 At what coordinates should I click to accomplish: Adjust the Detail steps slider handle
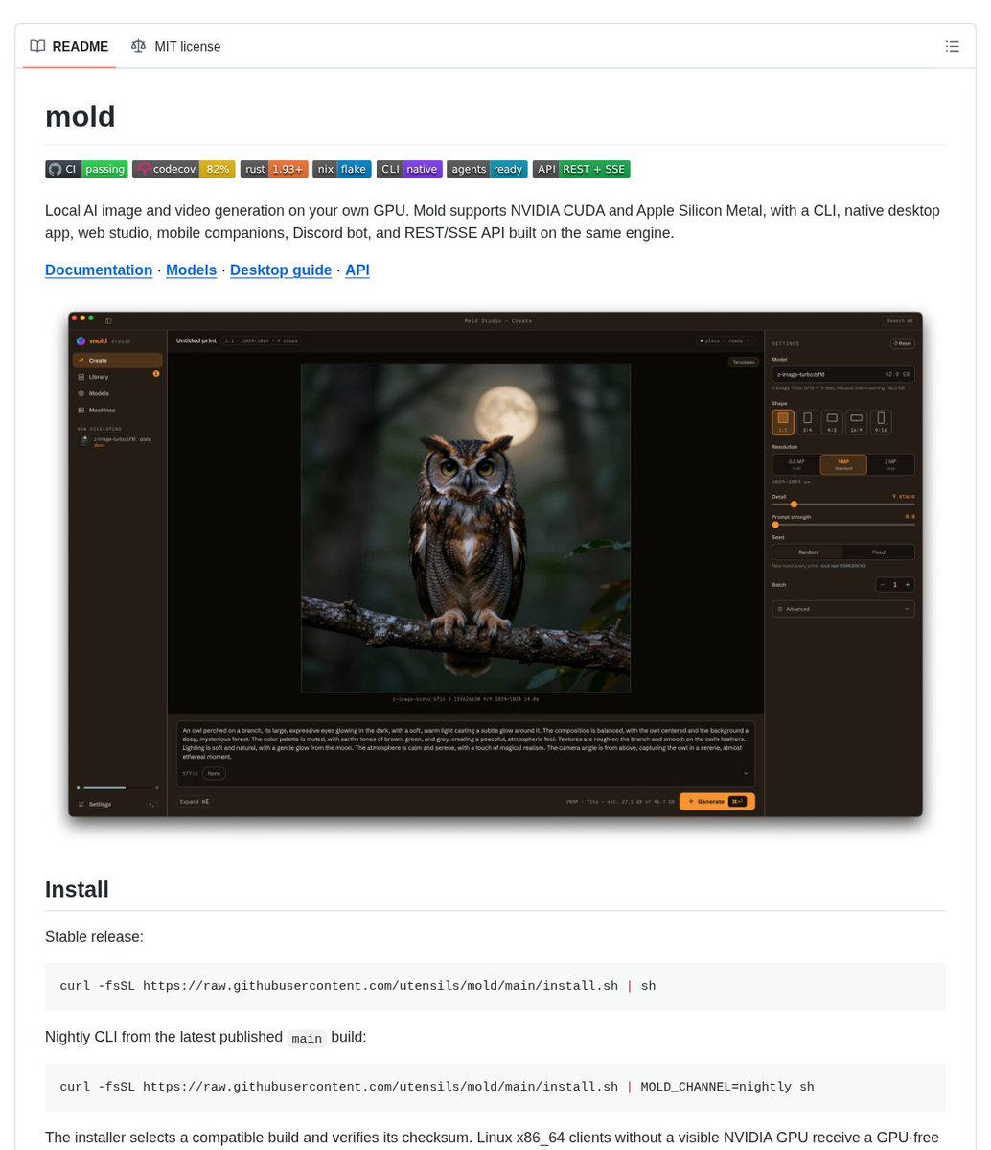pyautogui.click(x=794, y=504)
